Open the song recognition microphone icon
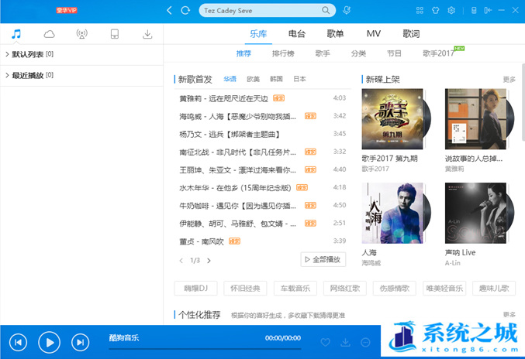Image resolution: width=525 pixels, height=359 pixels. point(347,10)
